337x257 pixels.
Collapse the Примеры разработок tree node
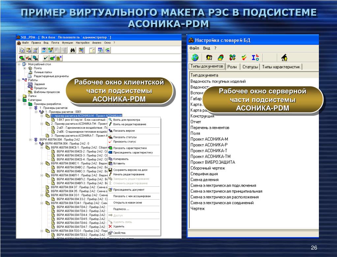pos(24,104)
